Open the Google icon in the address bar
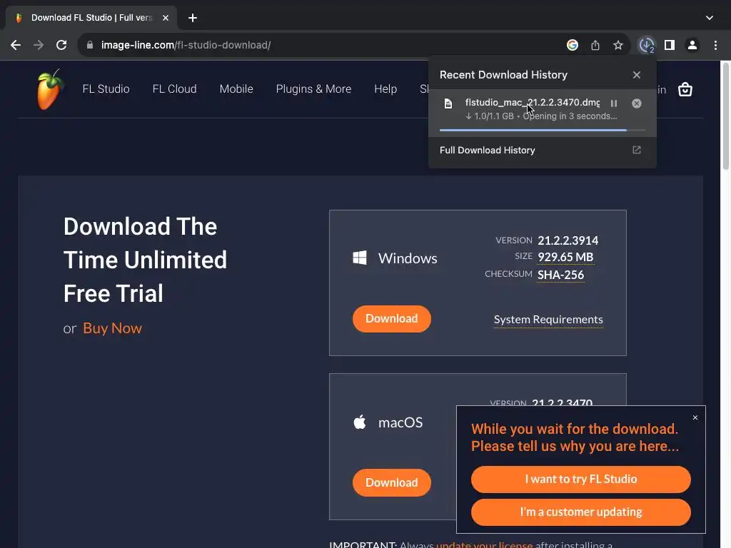The image size is (731, 548). pyautogui.click(x=573, y=45)
